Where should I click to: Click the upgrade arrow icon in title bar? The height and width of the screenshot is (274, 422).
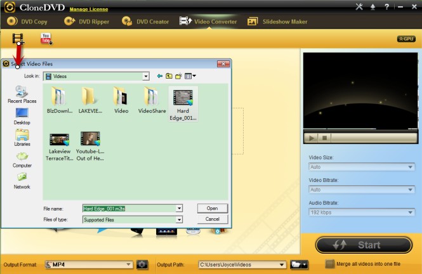click(373, 7)
